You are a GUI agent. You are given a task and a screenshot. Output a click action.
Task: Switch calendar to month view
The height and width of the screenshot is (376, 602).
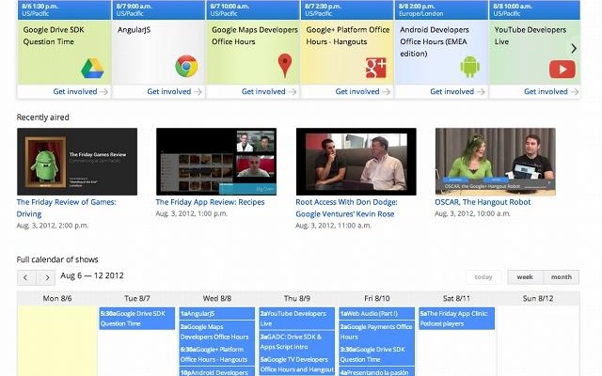point(562,277)
